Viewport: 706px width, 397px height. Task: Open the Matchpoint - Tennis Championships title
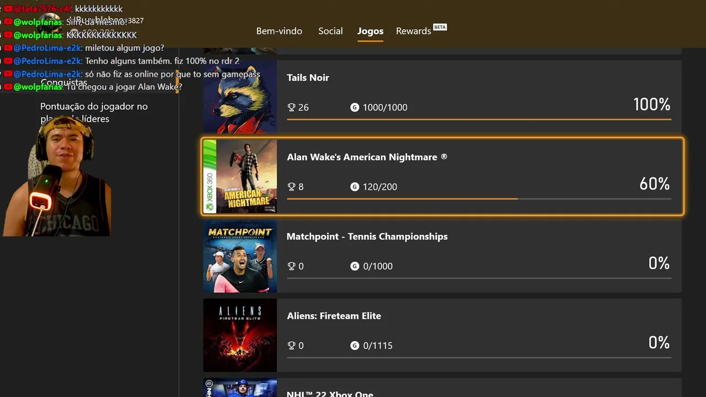(367, 237)
